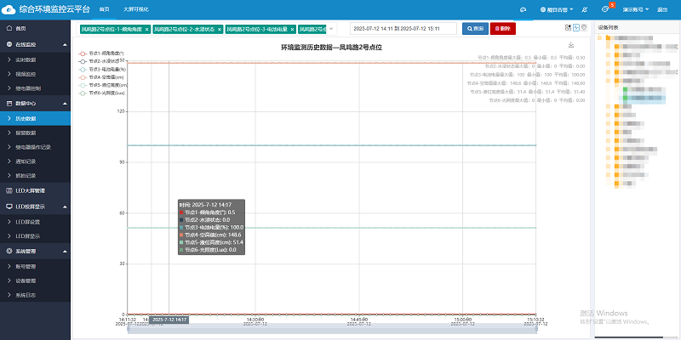This screenshot has height=340, width=681.
Task: Click the chart zoom slider bar at bottom
Action: pos(330,328)
